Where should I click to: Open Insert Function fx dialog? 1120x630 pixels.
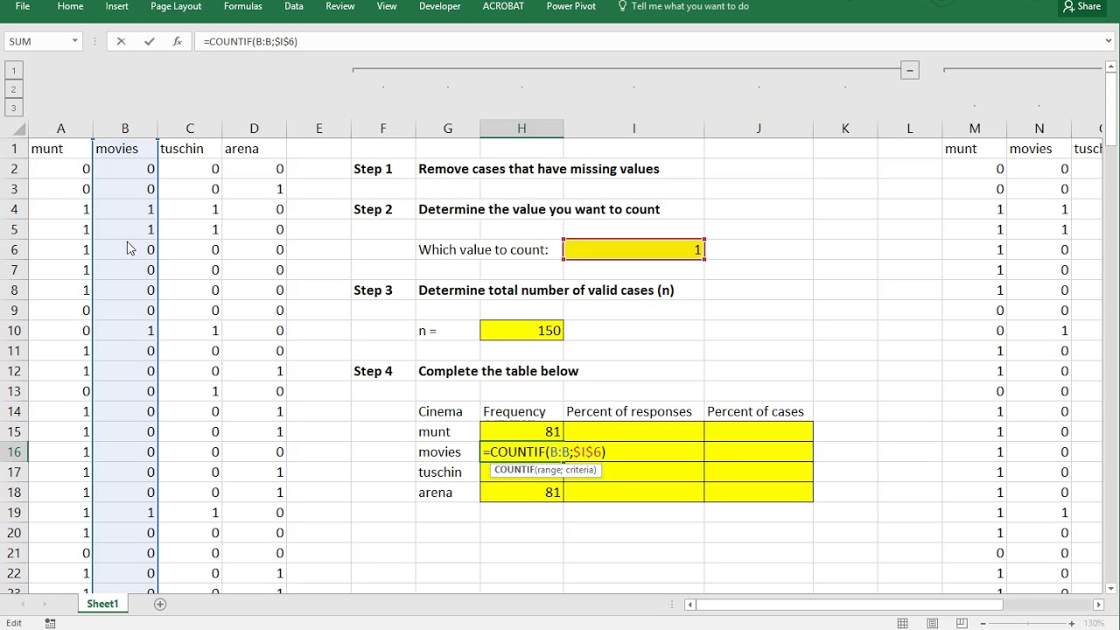tap(177, 41)
